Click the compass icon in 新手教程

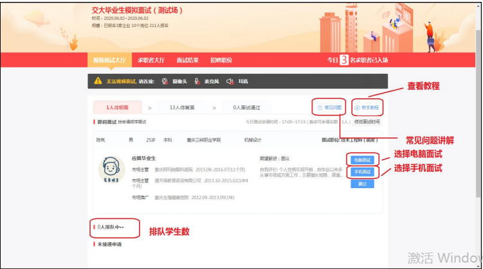(x=357, y=108)
